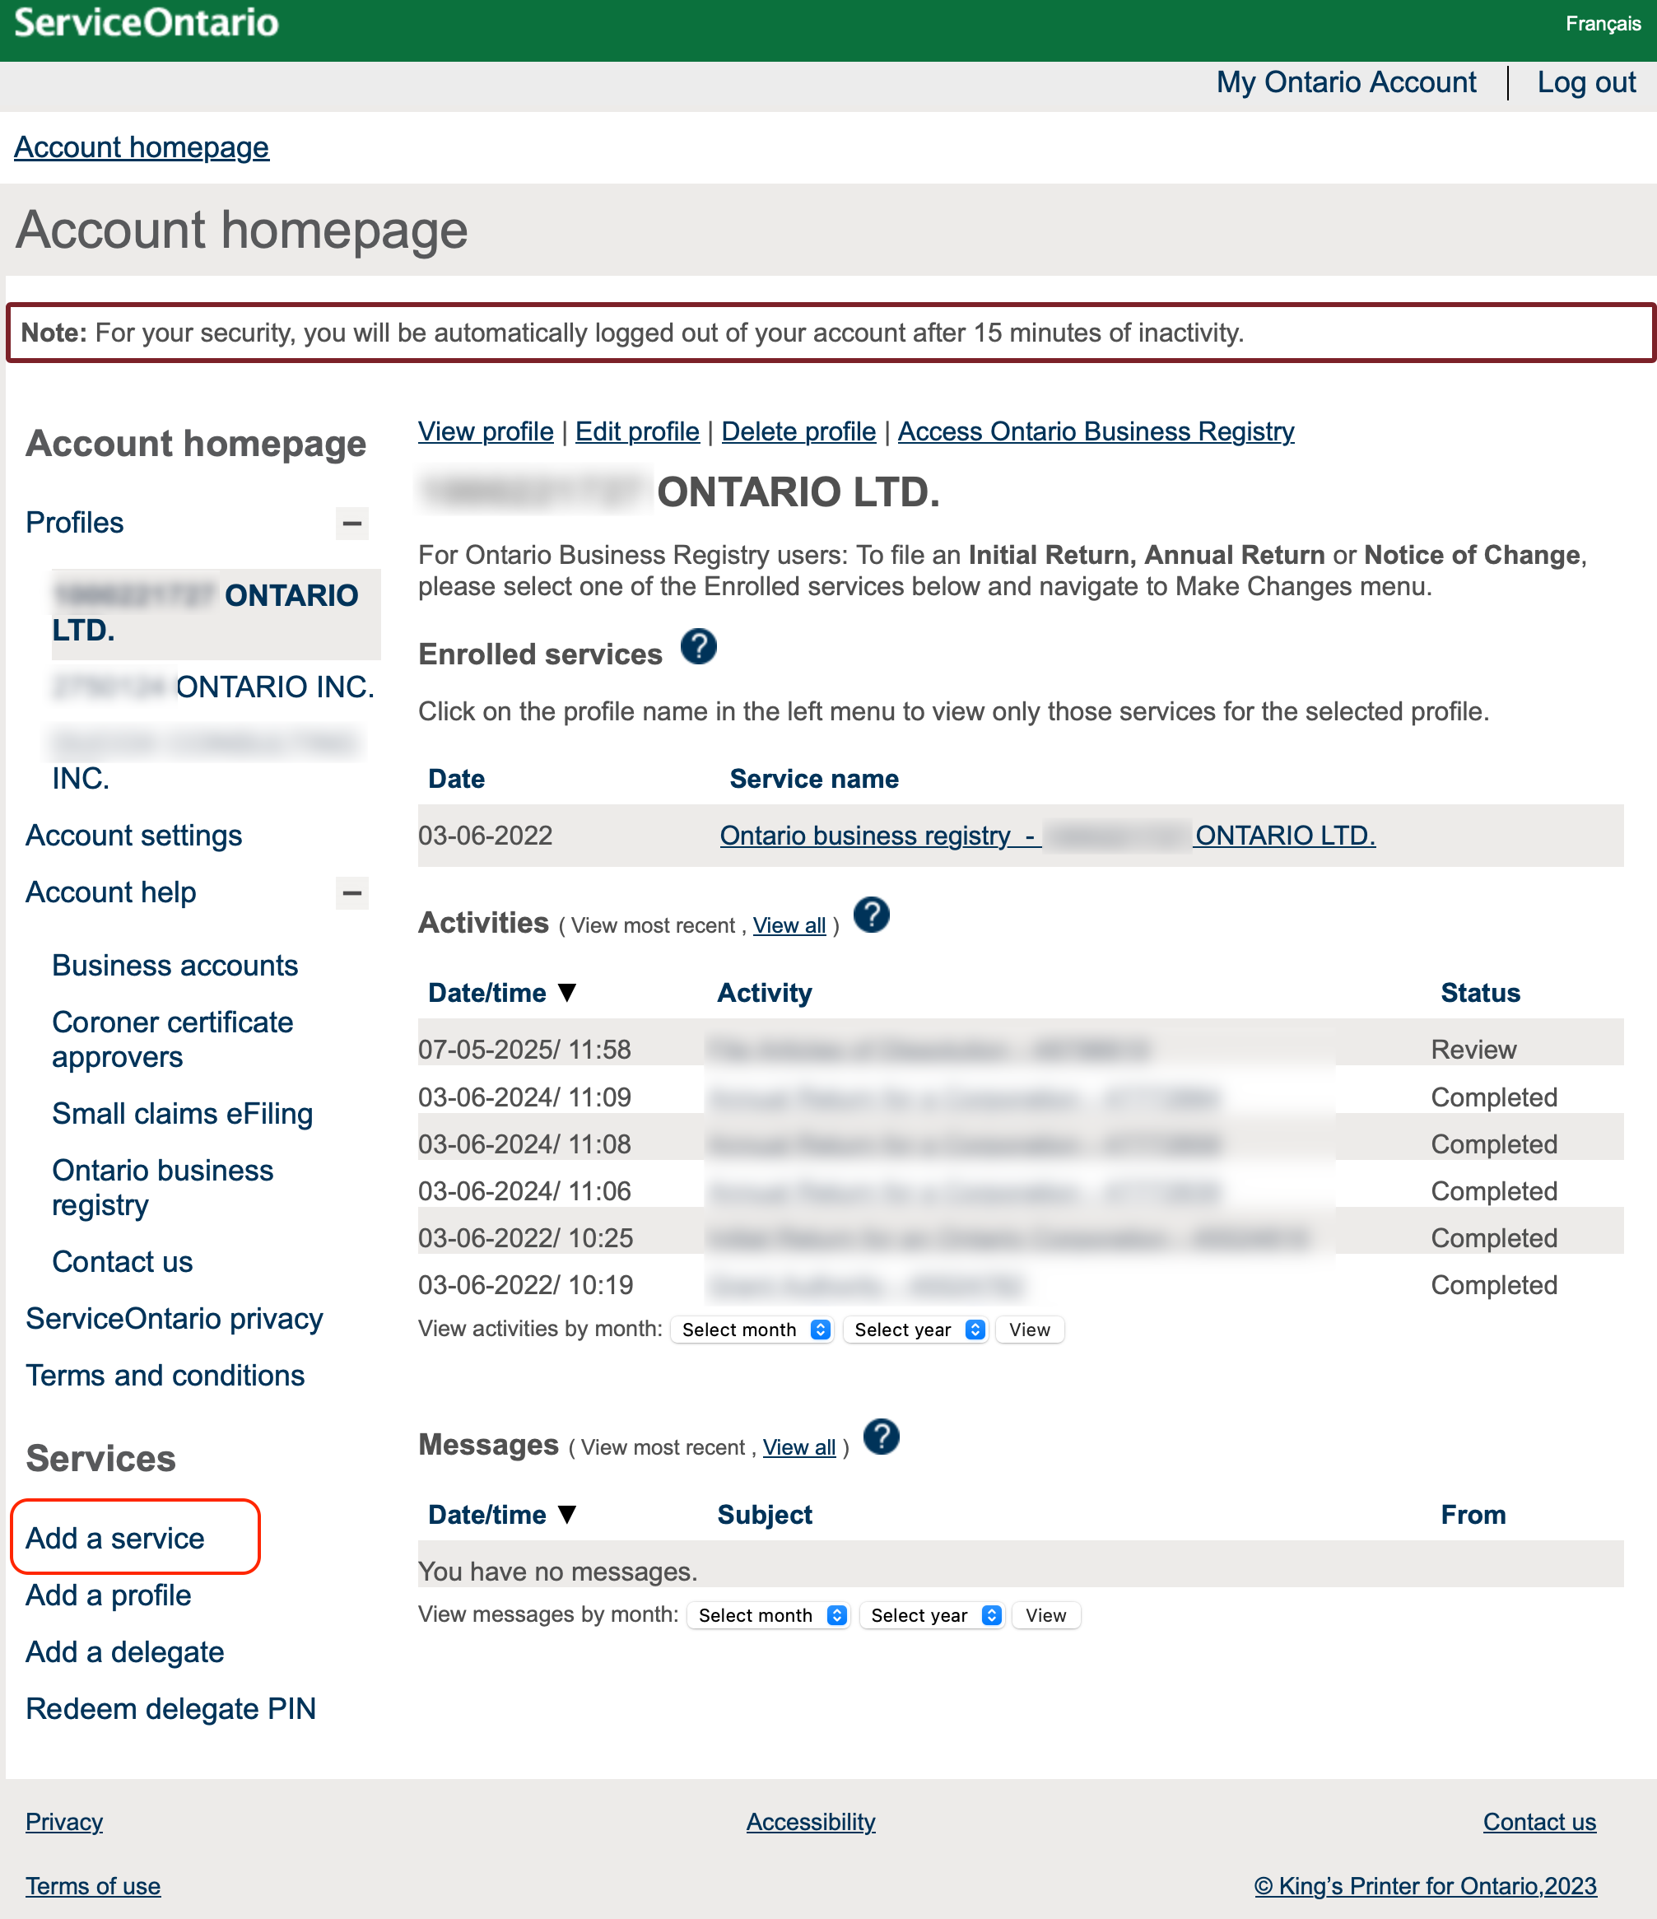
Task: Open Contact us under Account help
Action: coord(123,1262)
